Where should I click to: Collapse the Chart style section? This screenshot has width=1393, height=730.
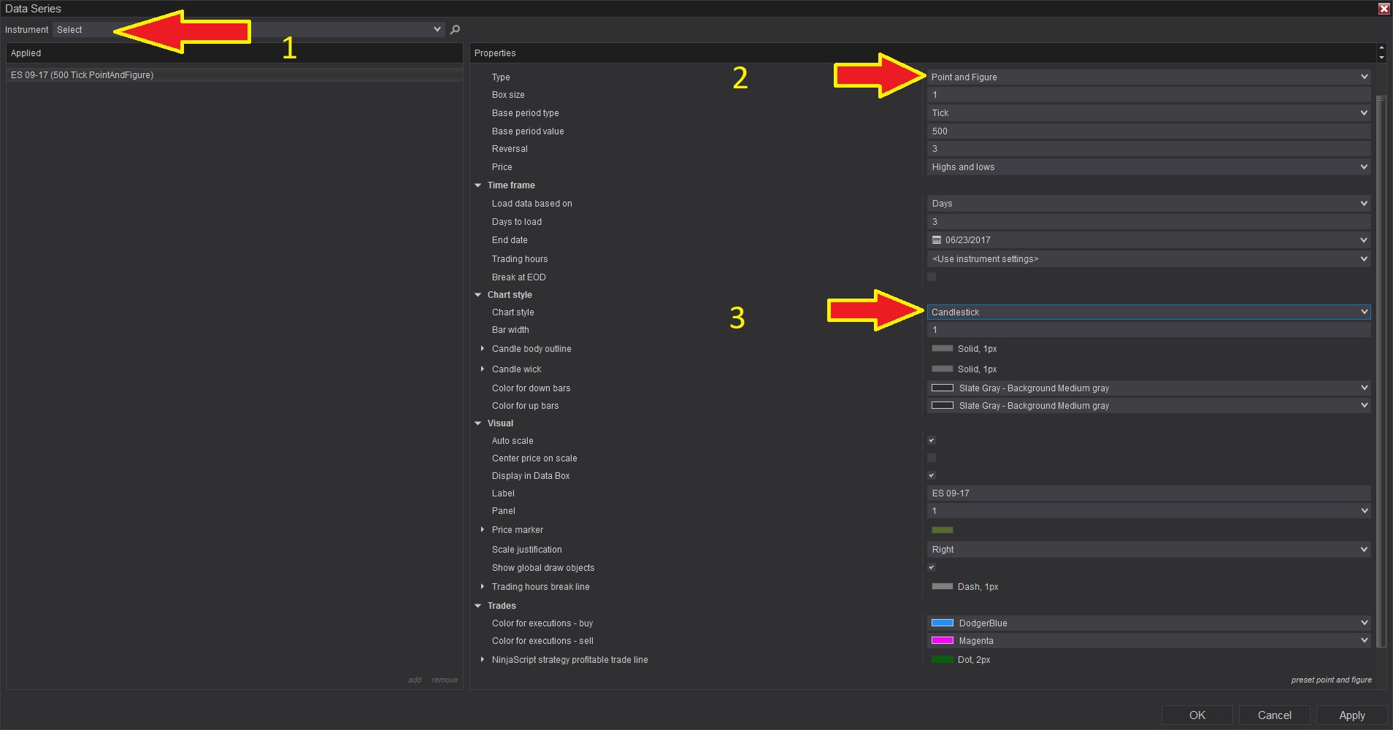[x=478, y=295]
